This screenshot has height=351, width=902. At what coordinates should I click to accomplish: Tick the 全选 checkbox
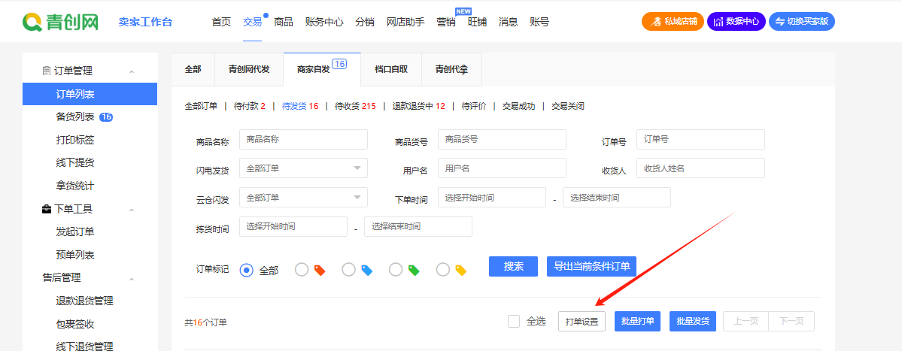point(514,321)
